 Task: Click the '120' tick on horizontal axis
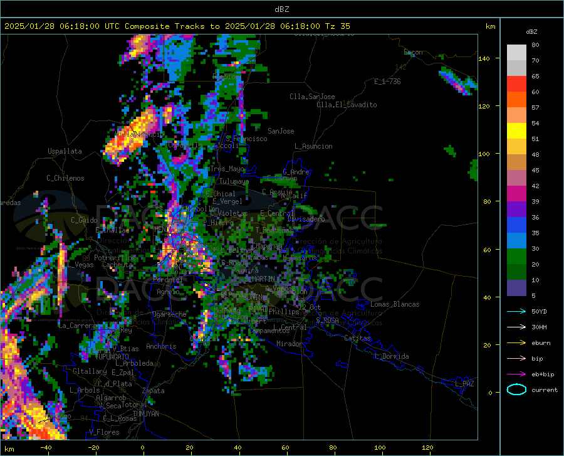pyautogui.click(x=427, y=447)
